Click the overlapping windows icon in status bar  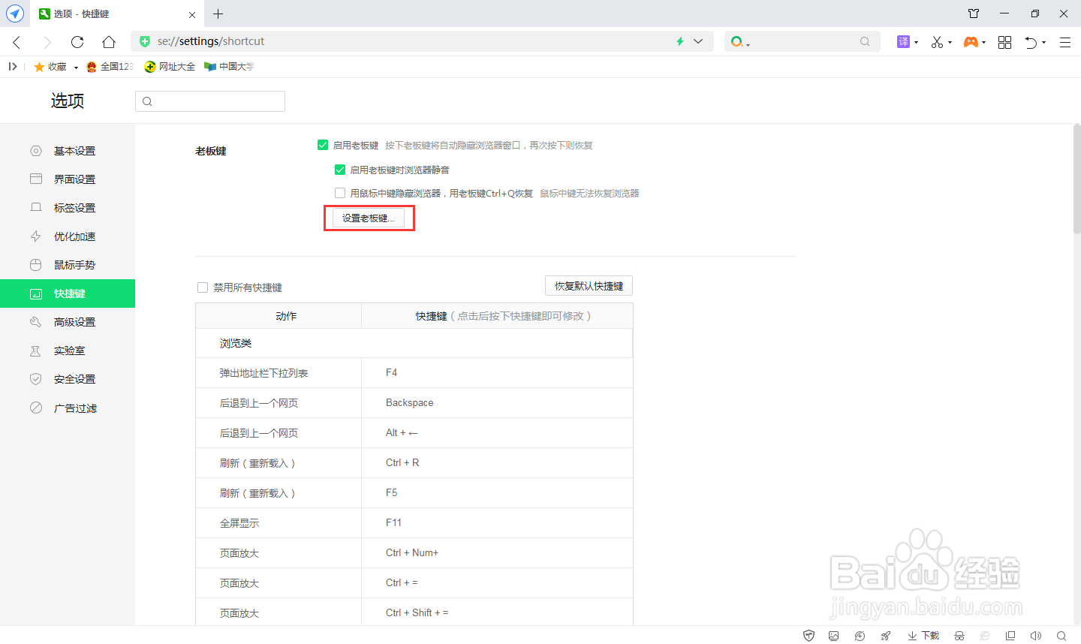[1010, 636]
